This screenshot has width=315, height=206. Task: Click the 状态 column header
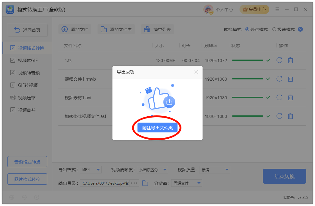pyautogui.click(x=236, y=46)
